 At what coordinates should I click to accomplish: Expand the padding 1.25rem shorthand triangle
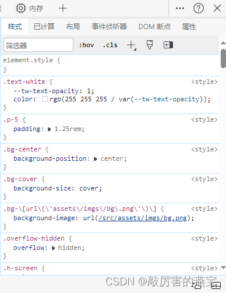(50, 129)
